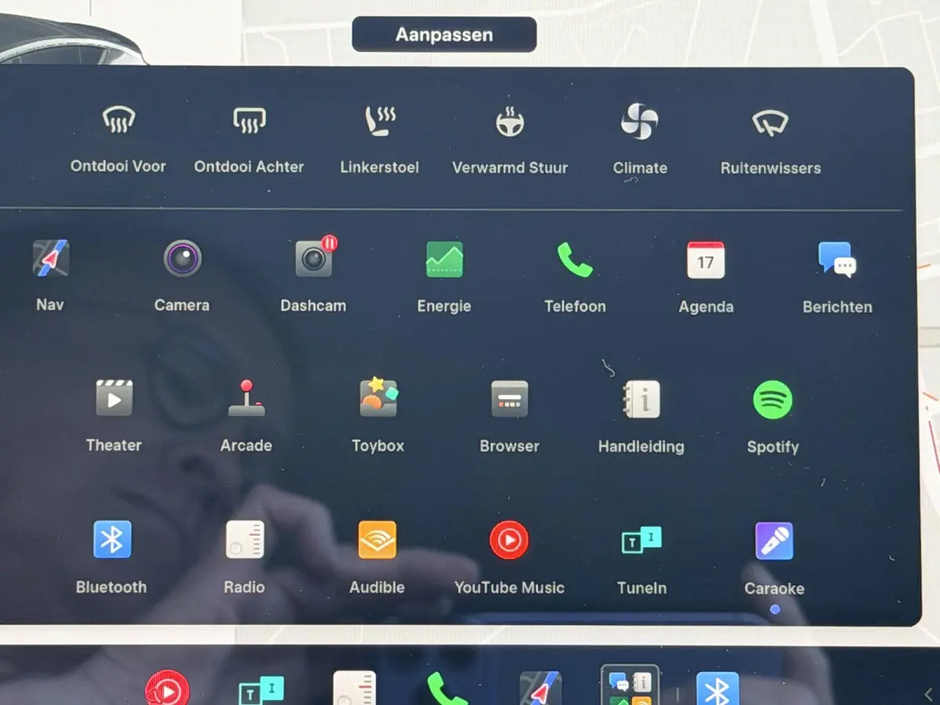Open the Agenda calendar app
940x705 pixels.
click(x=706, y=260)
